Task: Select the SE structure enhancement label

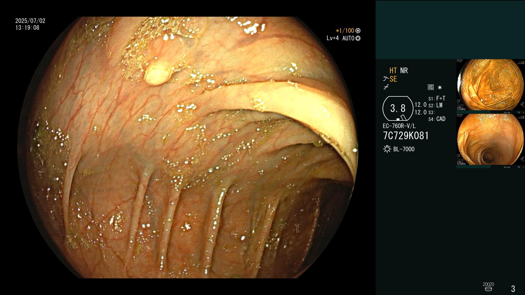Action: point(393,79)
